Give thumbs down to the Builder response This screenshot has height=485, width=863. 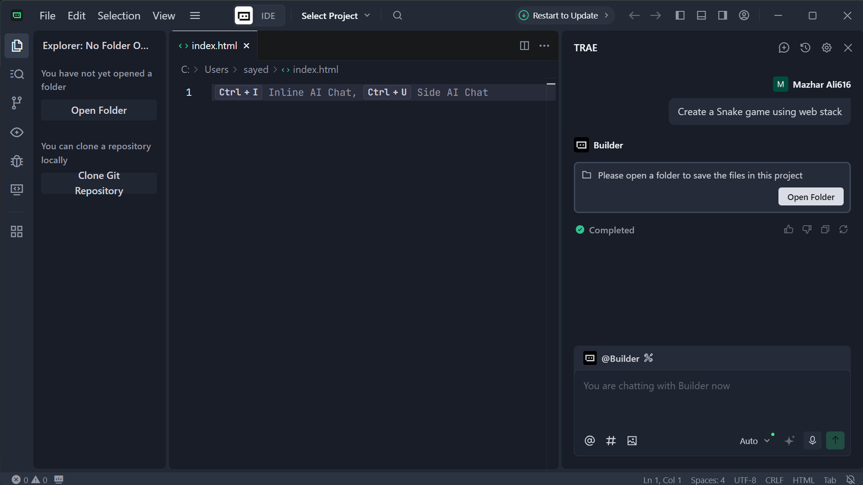(807, 230)
